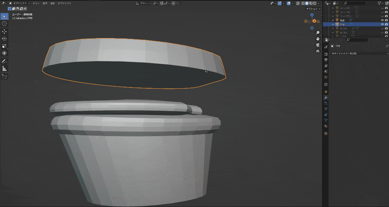The height and width of the screenshot is (207, 389).
Task: Open the Scene properties tab
Action: click(326, 71)
